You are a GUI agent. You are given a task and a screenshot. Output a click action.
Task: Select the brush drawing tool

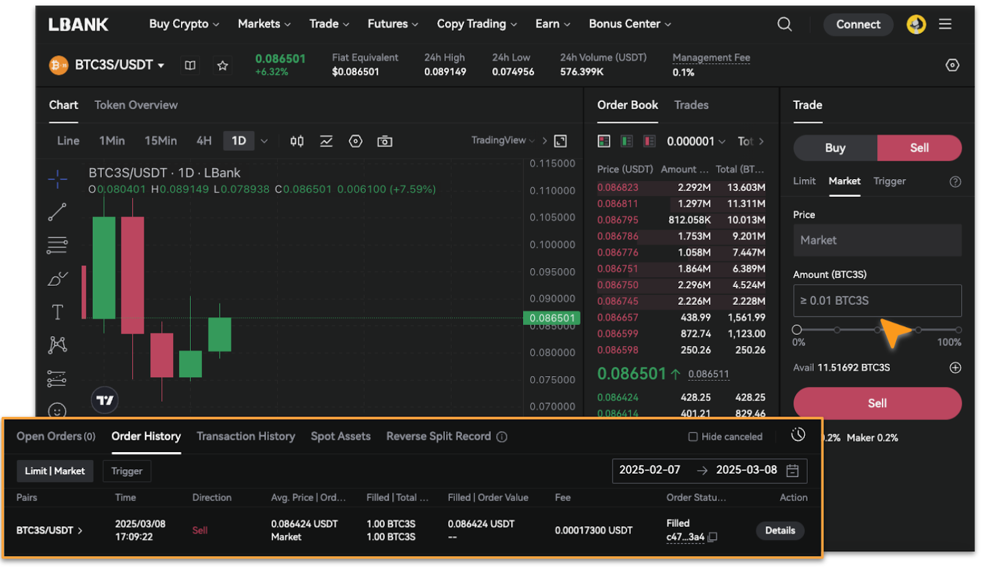coord(57,278)
